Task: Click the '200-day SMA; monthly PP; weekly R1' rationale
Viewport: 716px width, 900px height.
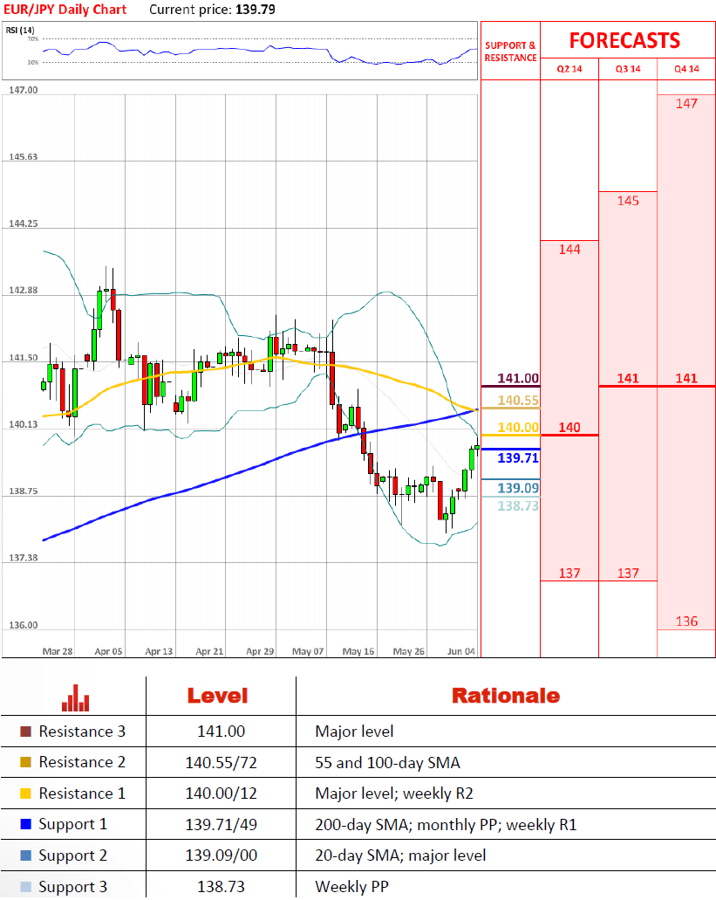Action: tap(446, 825)
